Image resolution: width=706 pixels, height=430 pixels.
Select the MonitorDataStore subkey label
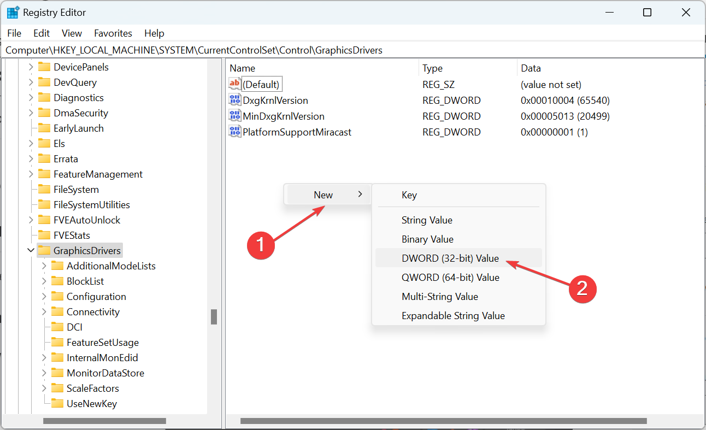pyautogui.click(x=105, y=373)
